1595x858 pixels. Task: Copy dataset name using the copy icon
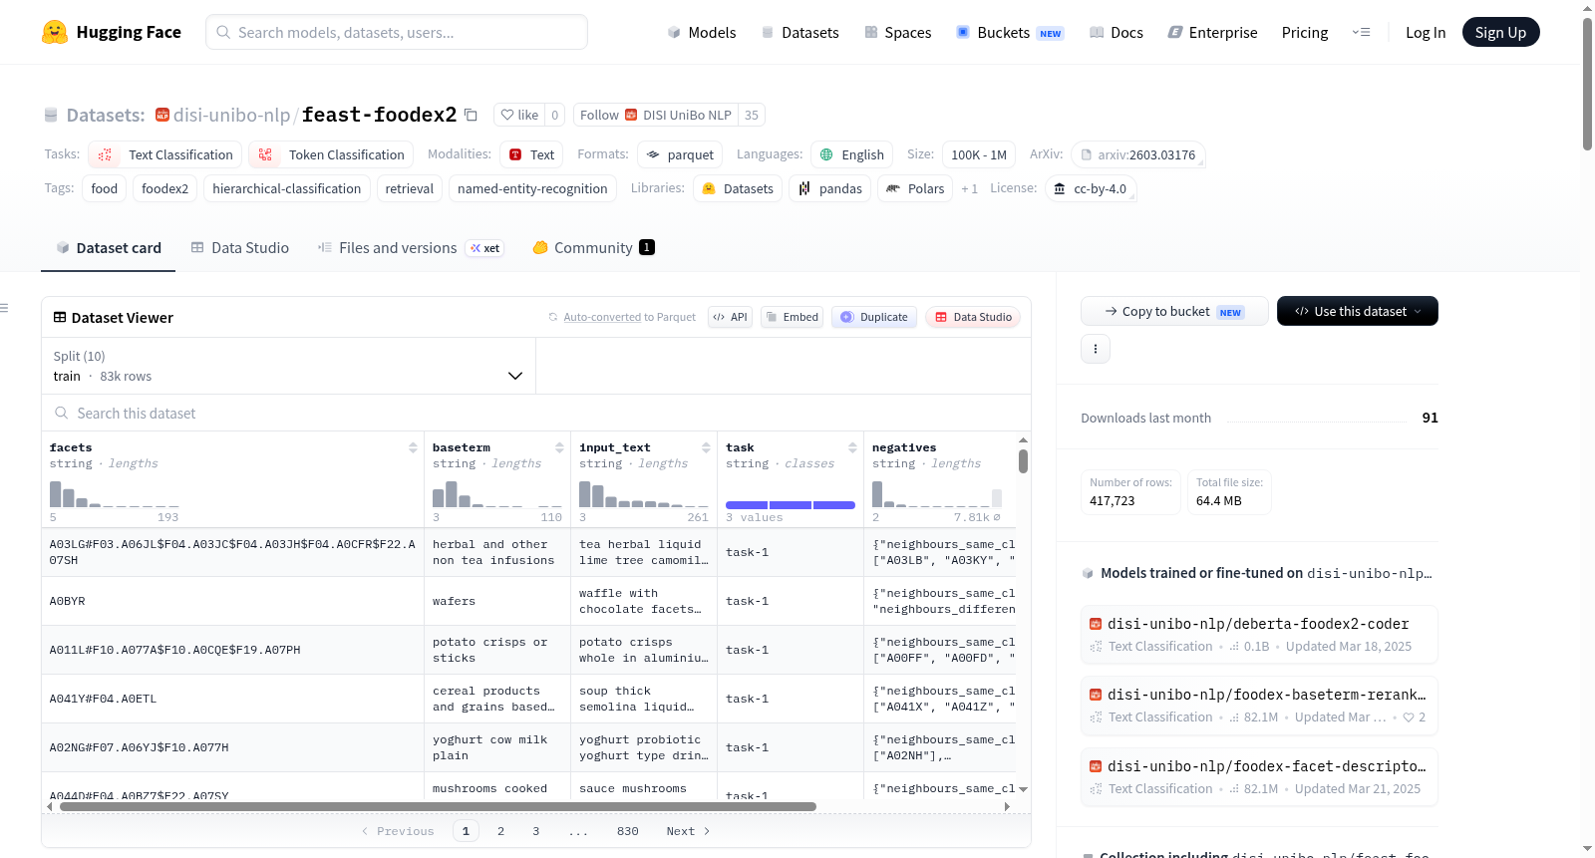[471, 115]
